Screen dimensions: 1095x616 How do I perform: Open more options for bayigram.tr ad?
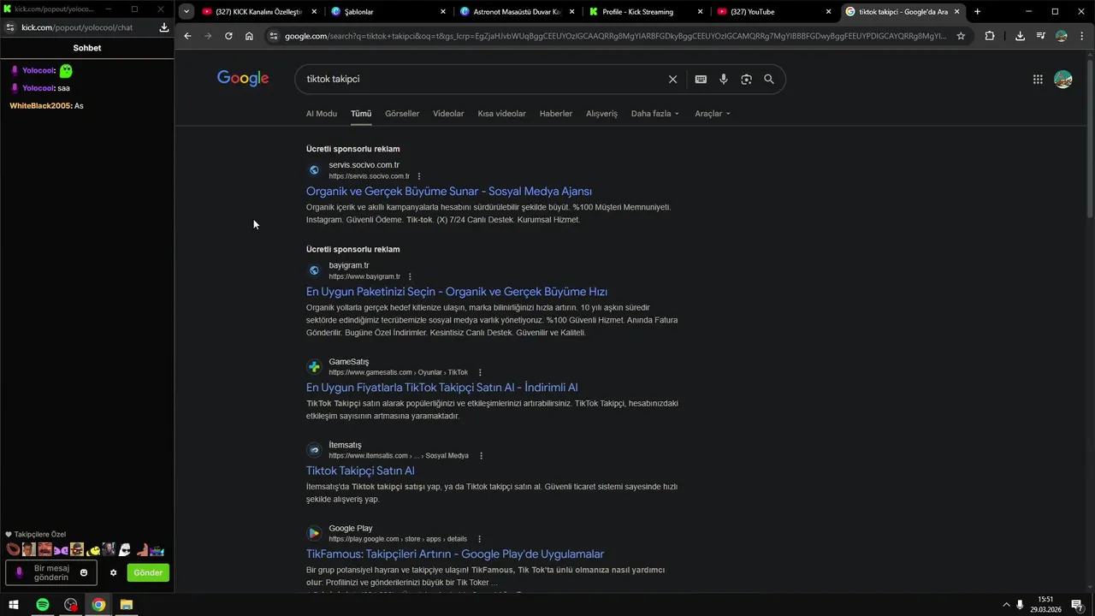coord(410,276)
